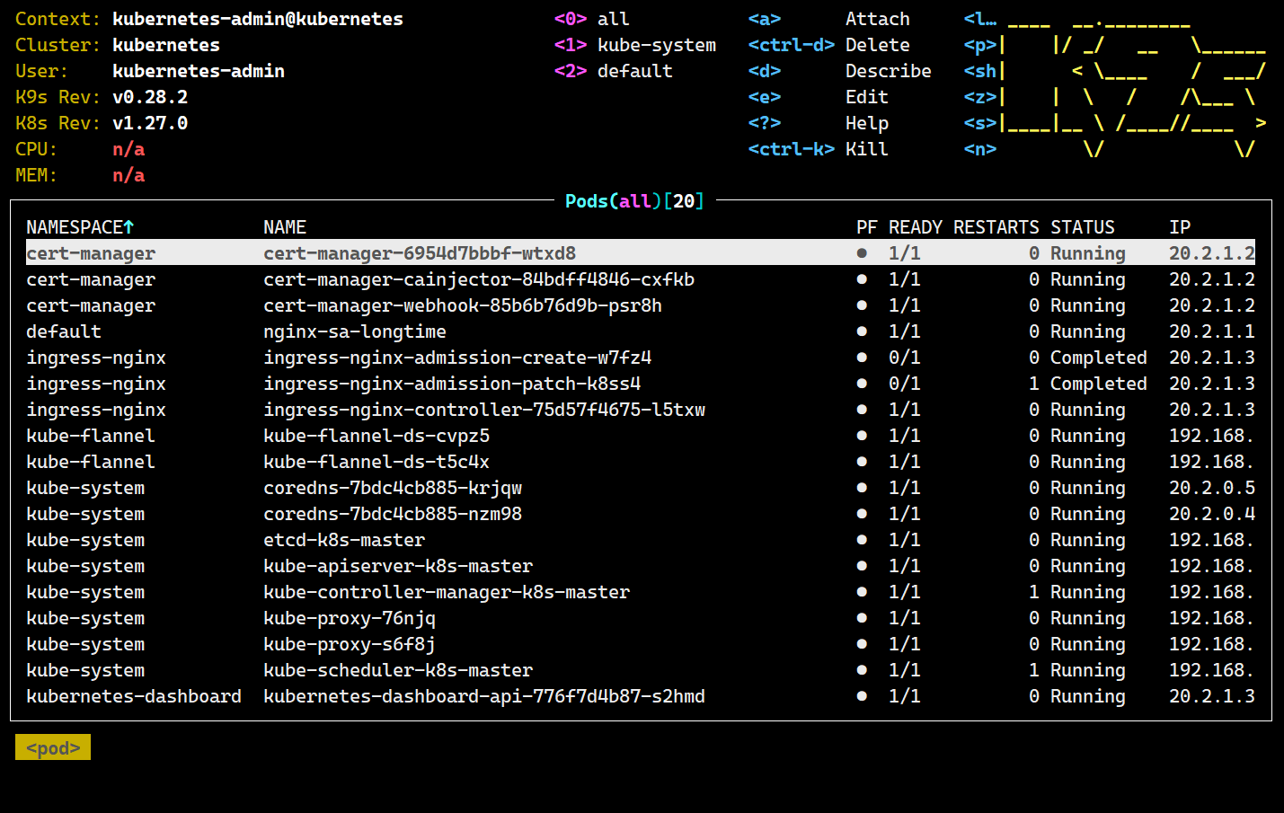This screenshot has width=1284, height=813.
Task: Choose the <2> default namespace shortcut
Action: pyautogui.click(x=614, y=71)
